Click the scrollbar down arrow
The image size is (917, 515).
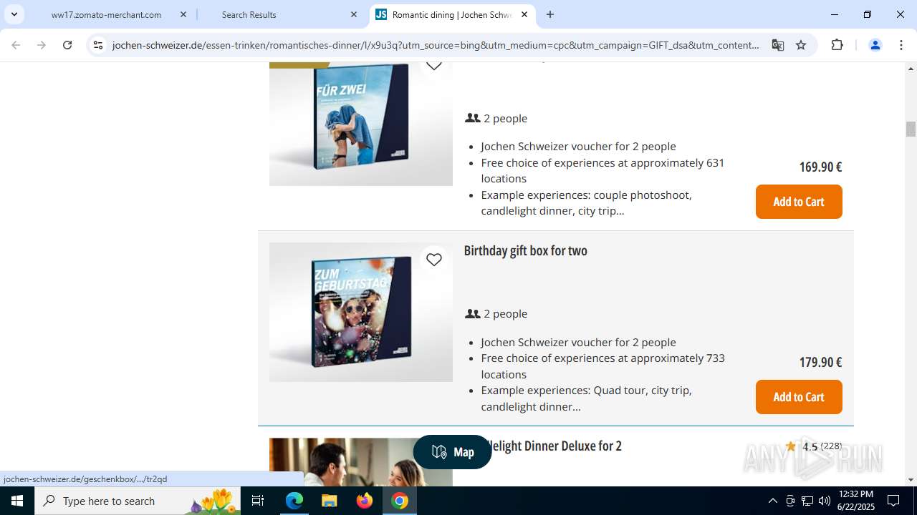[911, 480]
